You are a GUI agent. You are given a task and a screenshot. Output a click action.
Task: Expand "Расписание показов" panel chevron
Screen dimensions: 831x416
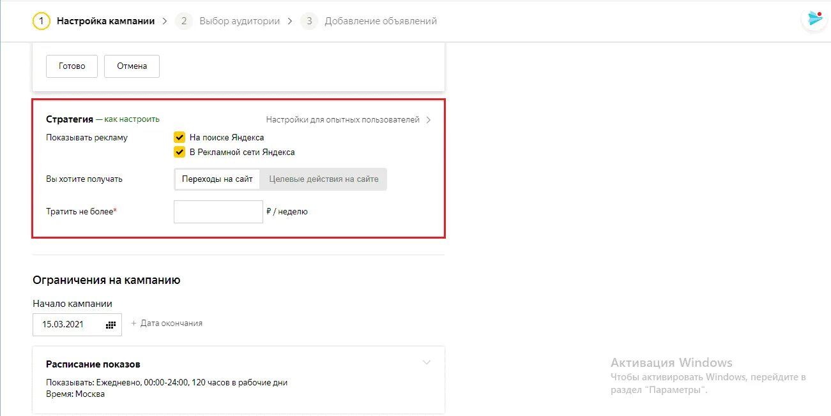click(x=427, y=362)
